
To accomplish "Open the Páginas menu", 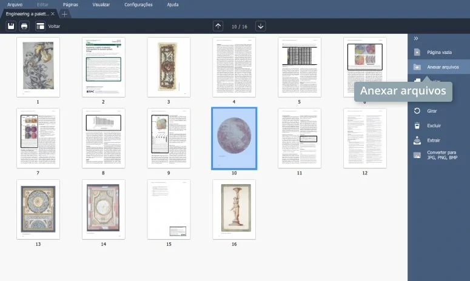I will pos(70,4).
